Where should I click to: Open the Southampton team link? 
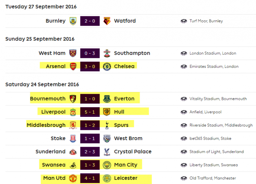pyautogui.click(x=132, y=53)
